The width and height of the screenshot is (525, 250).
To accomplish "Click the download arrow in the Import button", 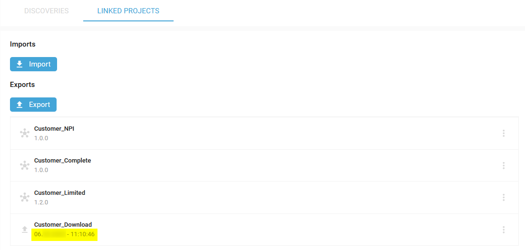I will [x=19, y=64].
